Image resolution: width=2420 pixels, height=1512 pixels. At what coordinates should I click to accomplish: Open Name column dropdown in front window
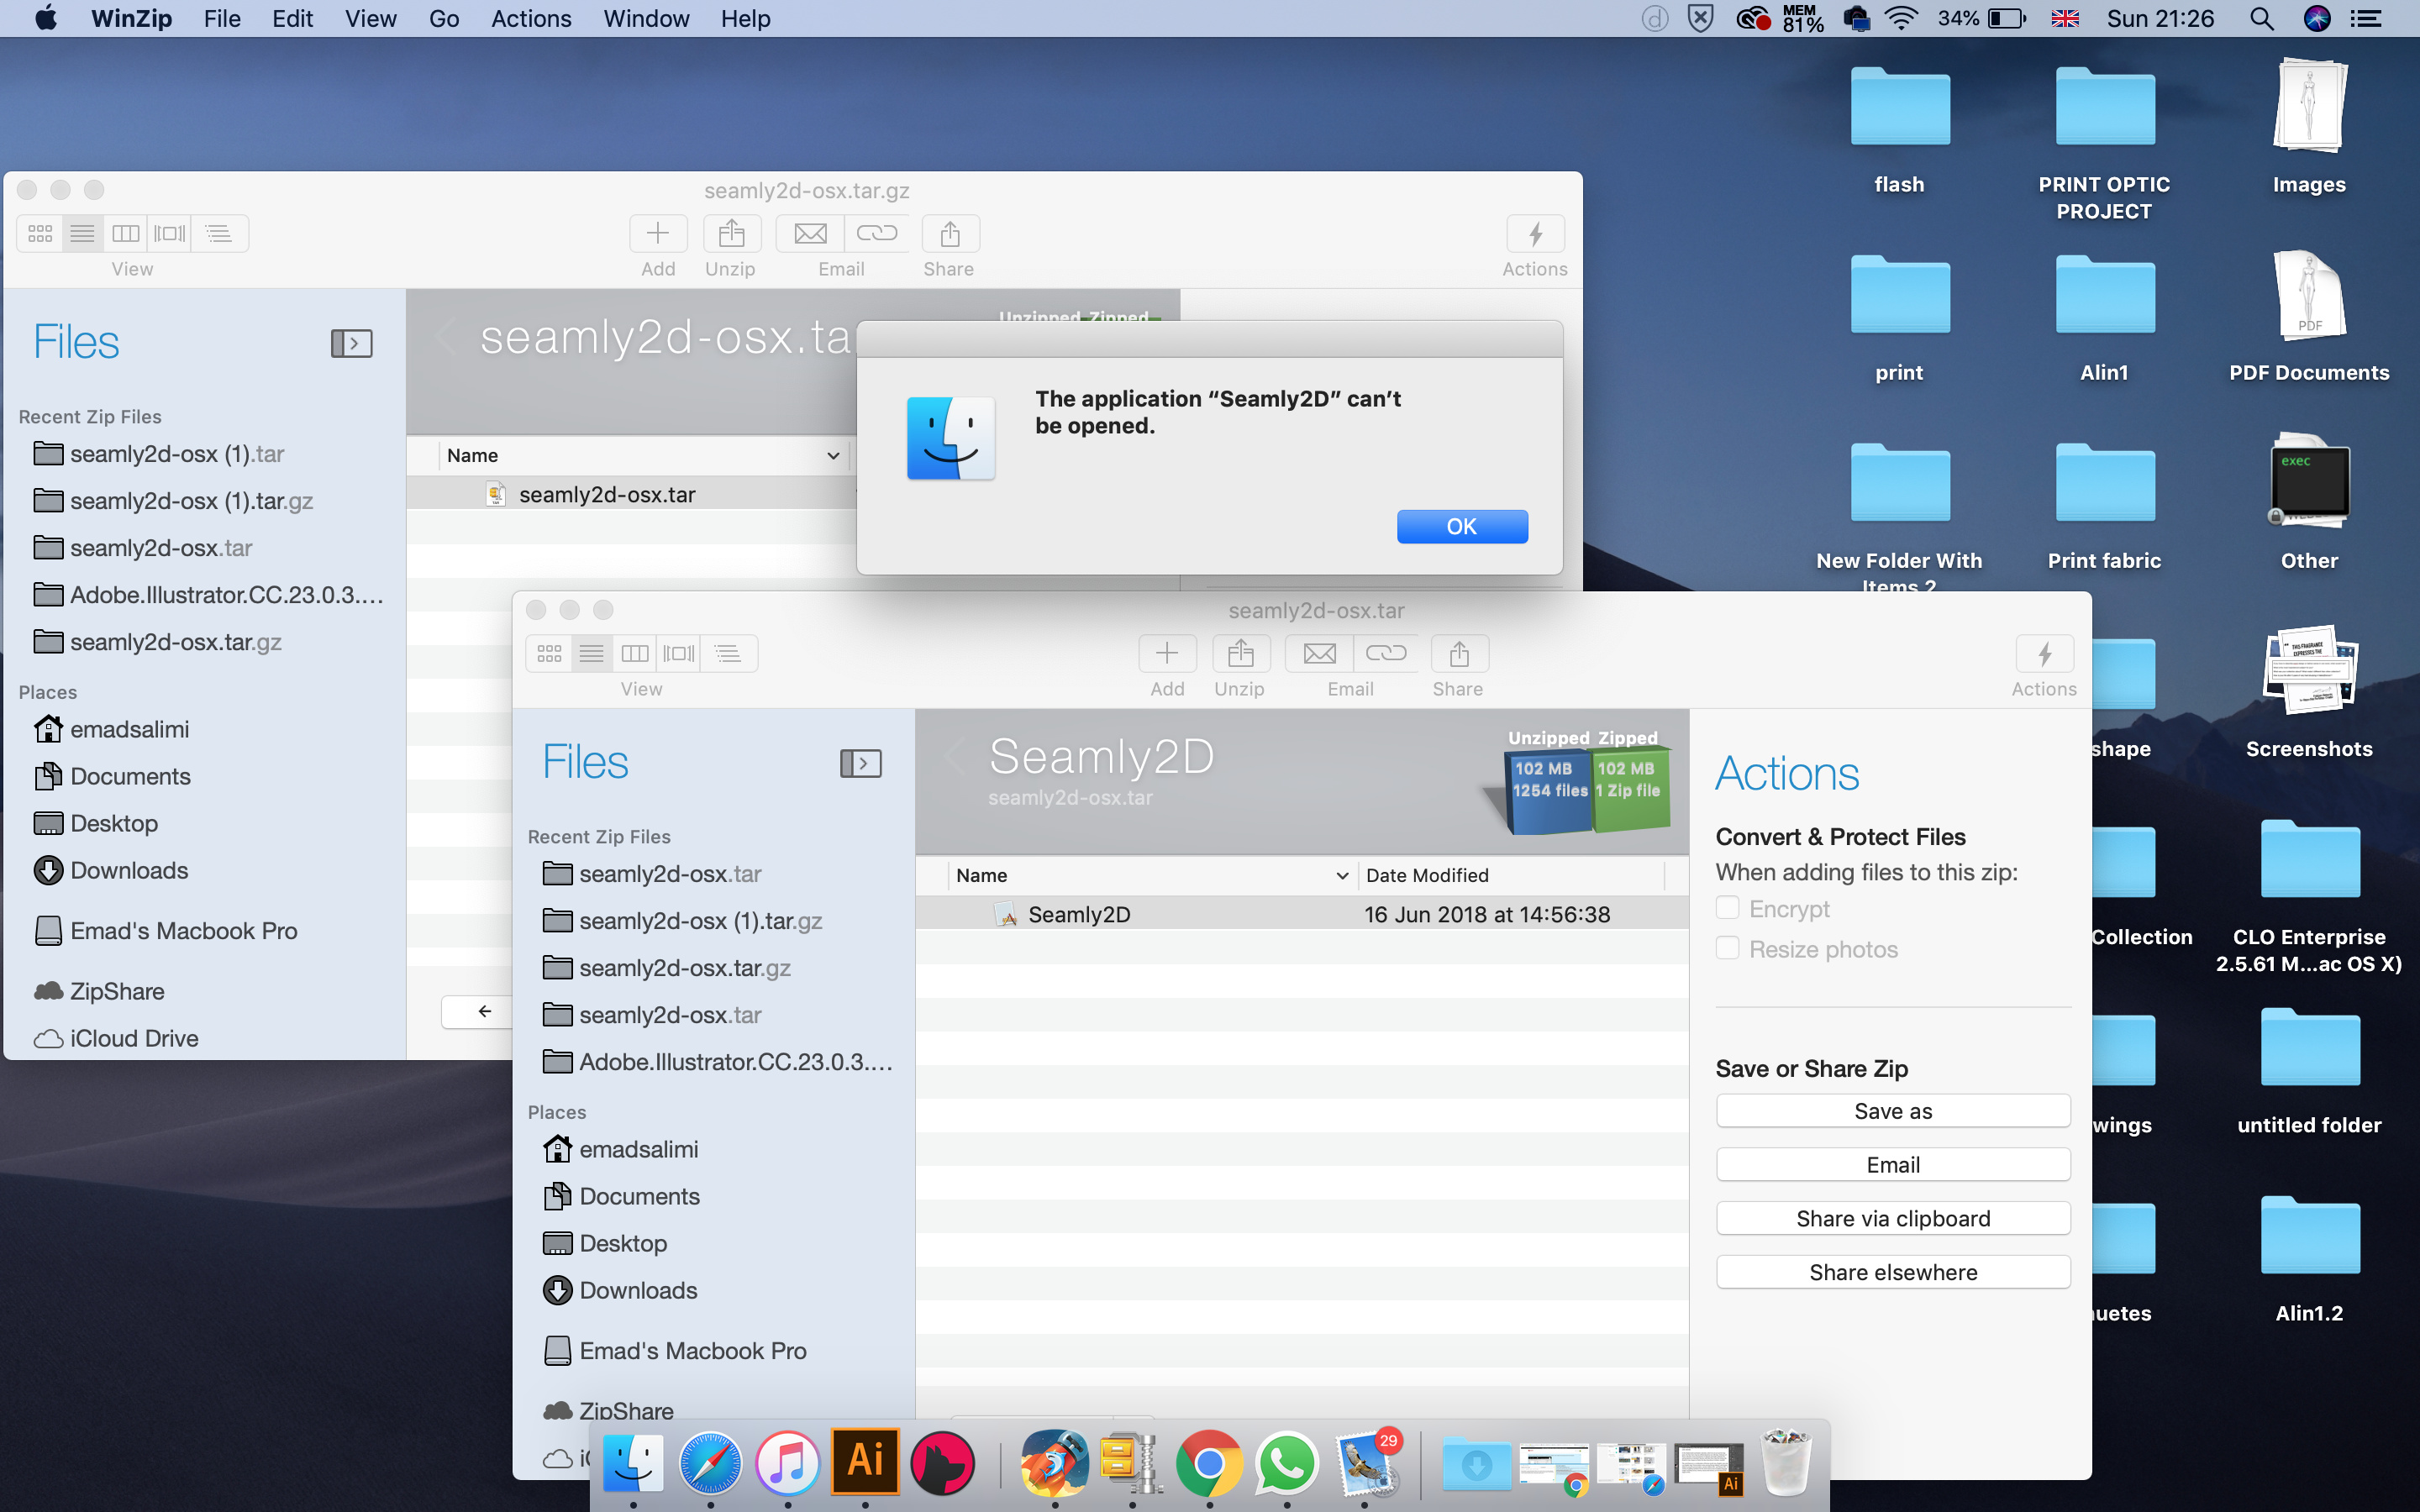[x=1341, y=876]
